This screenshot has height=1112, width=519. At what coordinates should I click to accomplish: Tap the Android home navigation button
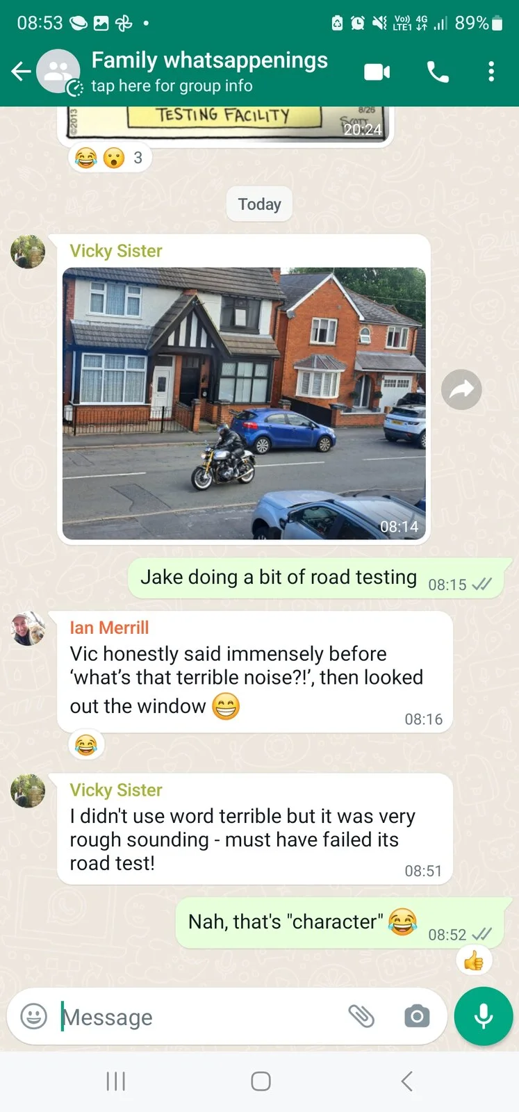tap(261, 1081)
